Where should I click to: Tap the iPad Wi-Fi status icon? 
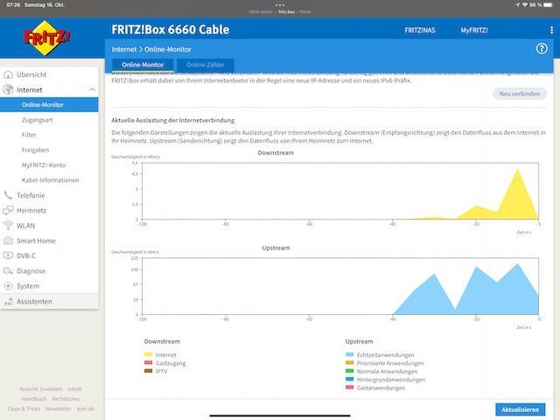525,5
